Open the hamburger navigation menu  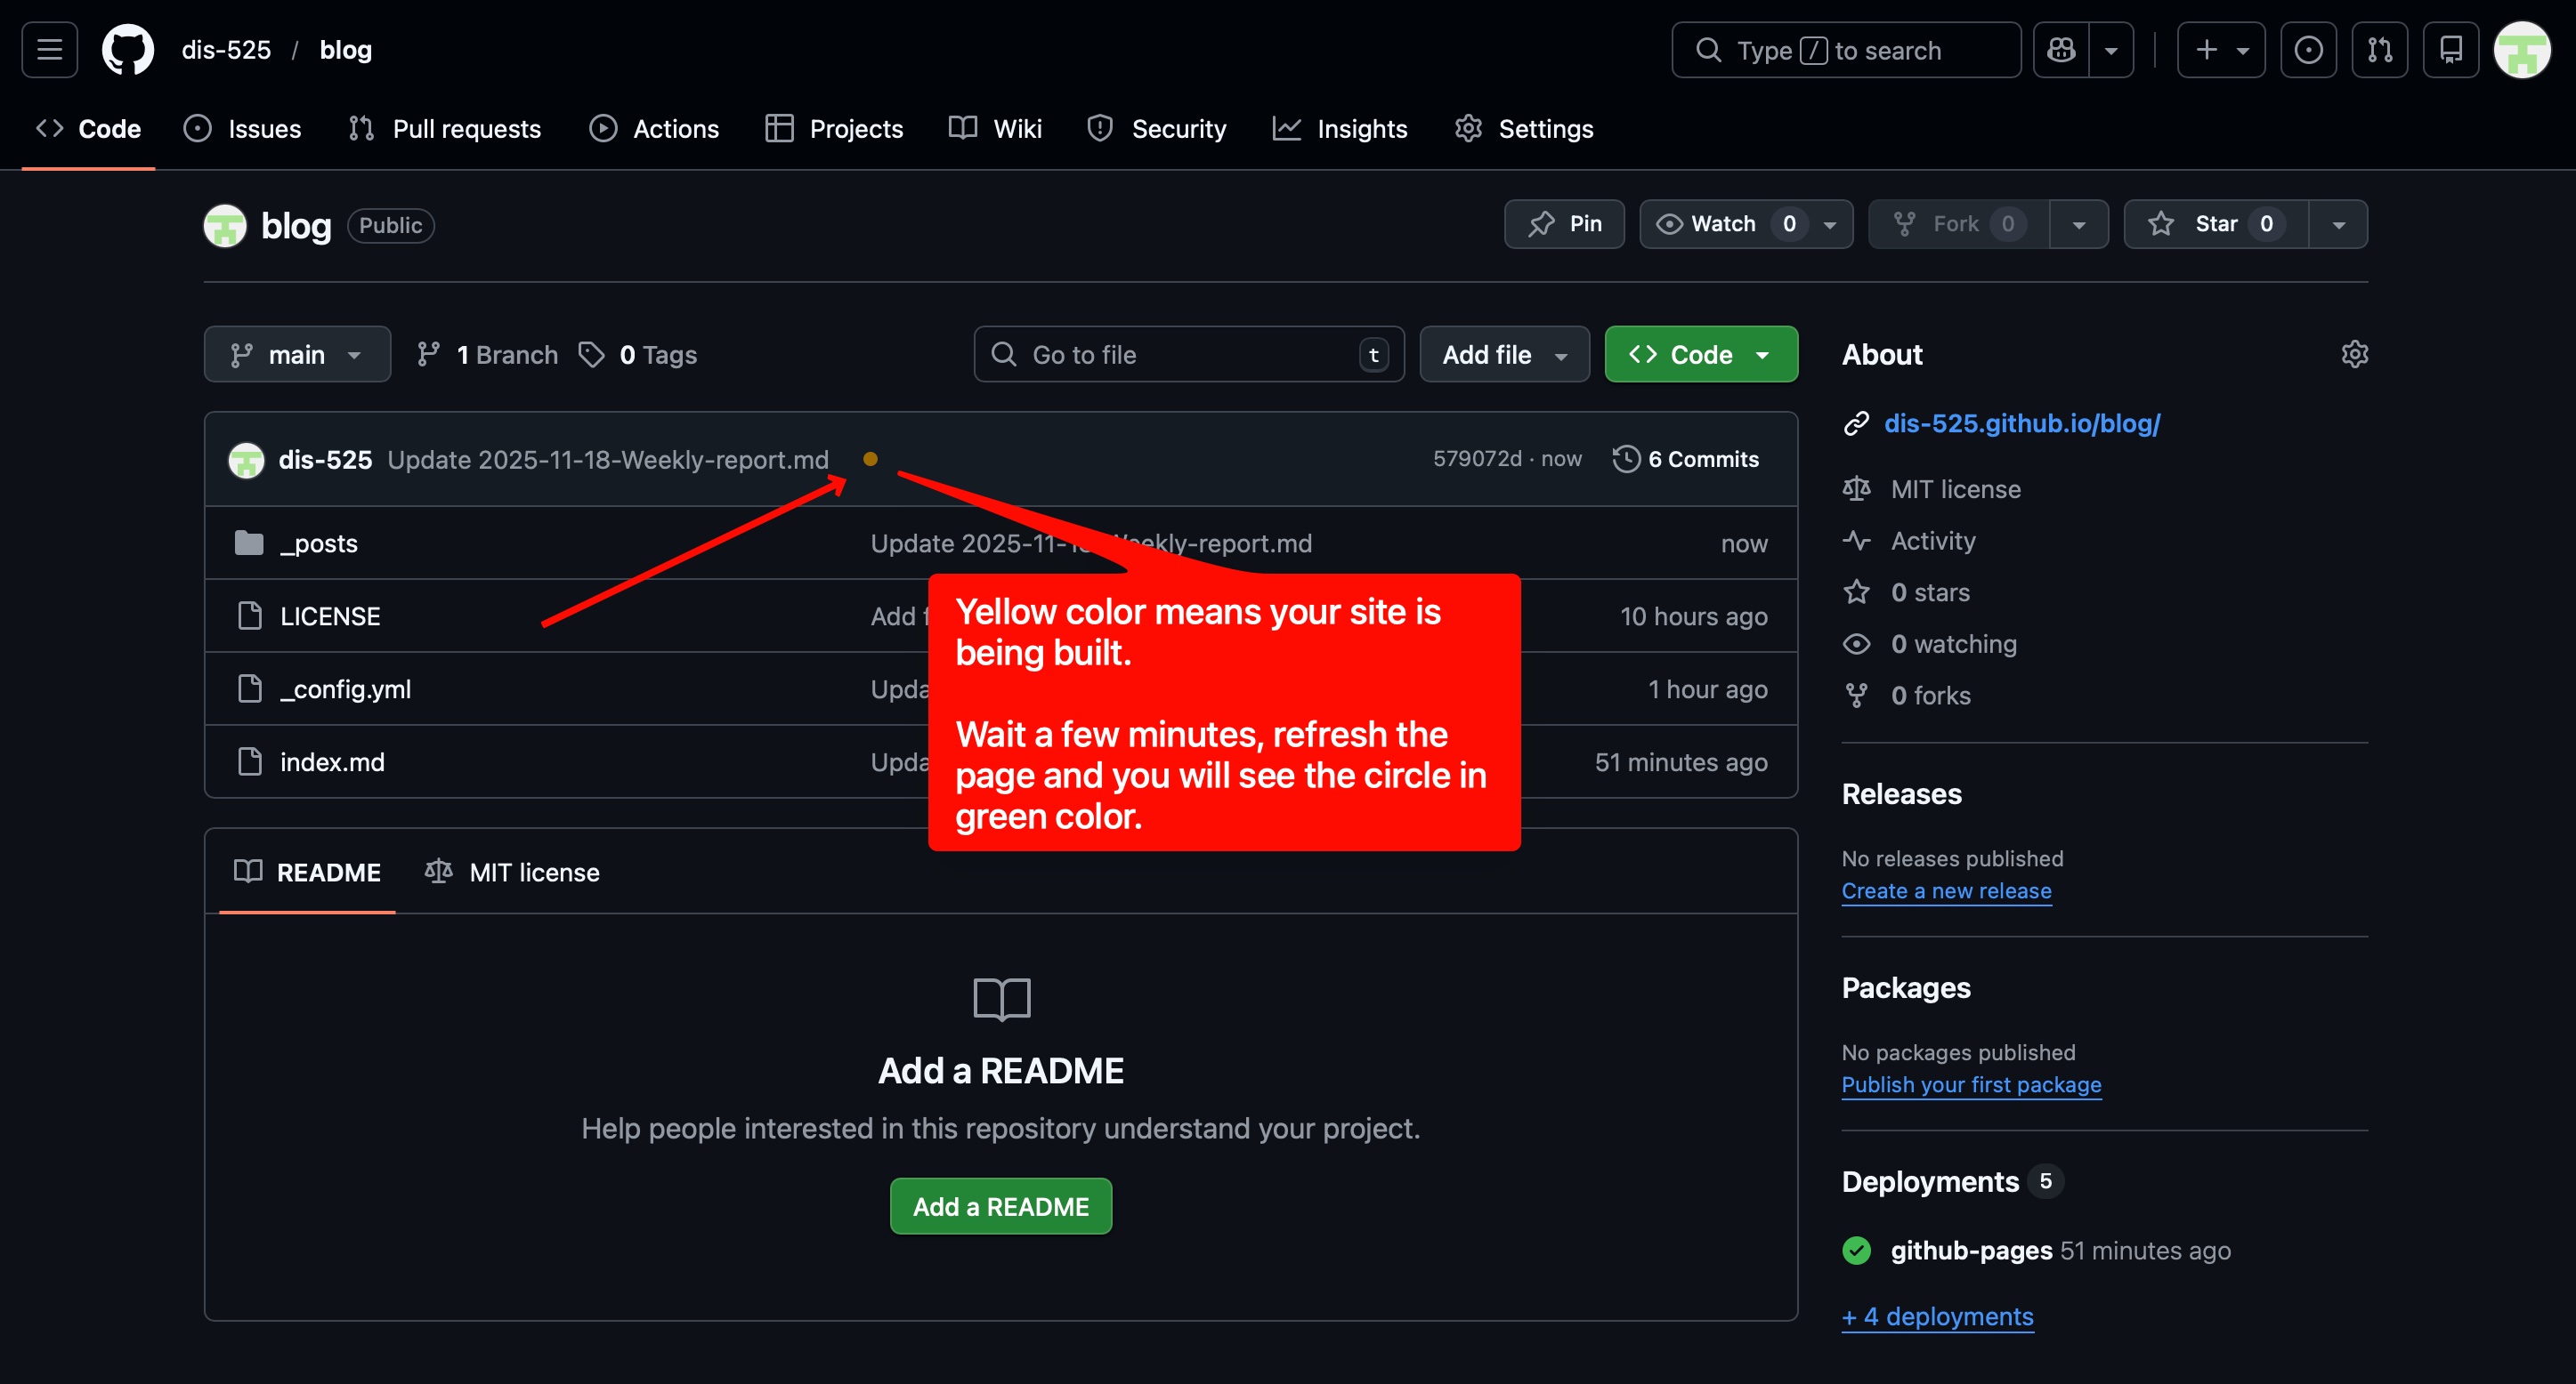tap(49, 50)
